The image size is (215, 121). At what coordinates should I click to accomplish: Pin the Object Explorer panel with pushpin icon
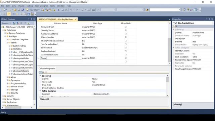pyautogui.click(x=31, y=19)
